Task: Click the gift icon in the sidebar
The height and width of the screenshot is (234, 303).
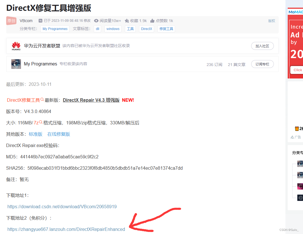Action: pos(297,128)
